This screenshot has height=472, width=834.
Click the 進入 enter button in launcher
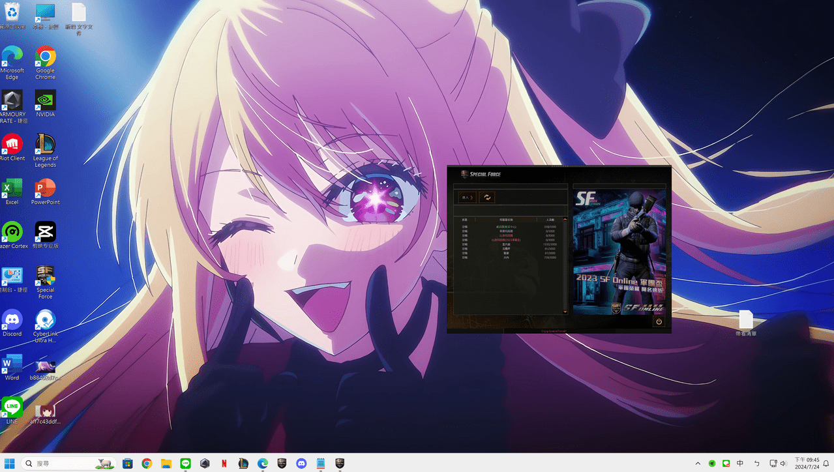[467, 198]
